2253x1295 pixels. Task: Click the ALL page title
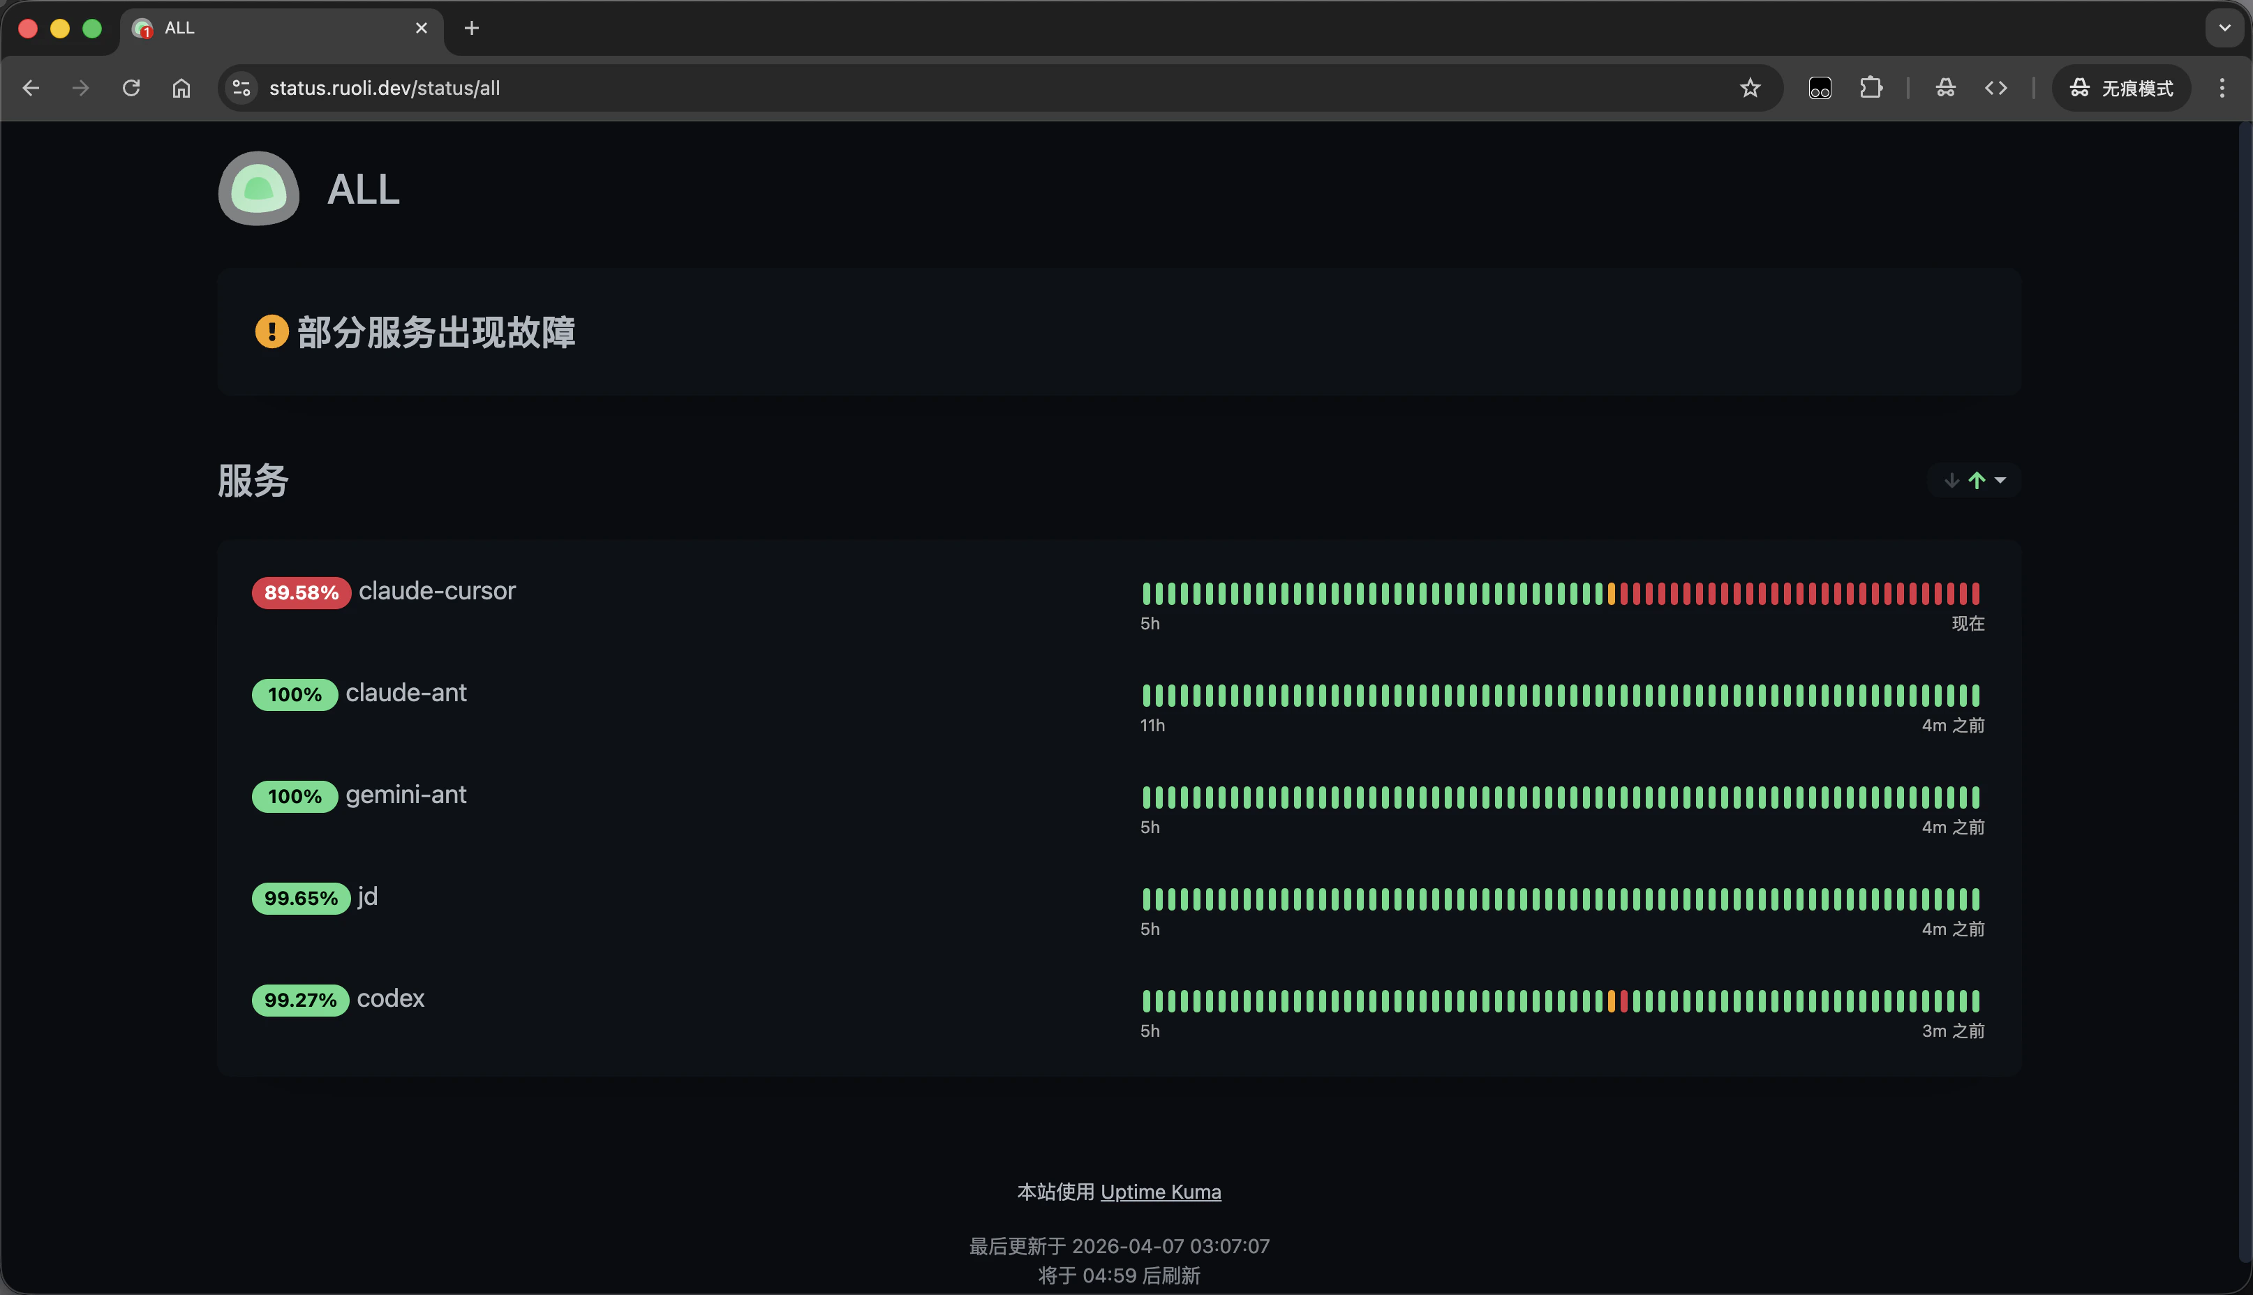[364, 188]
